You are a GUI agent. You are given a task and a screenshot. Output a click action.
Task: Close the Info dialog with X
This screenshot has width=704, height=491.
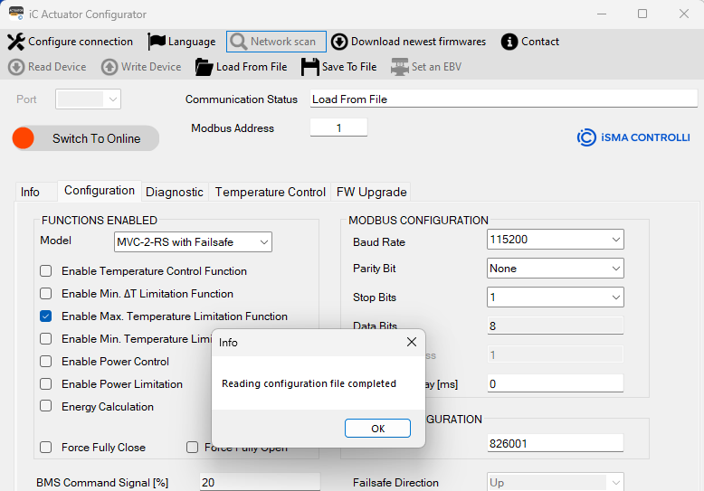(x=411, y=343)
